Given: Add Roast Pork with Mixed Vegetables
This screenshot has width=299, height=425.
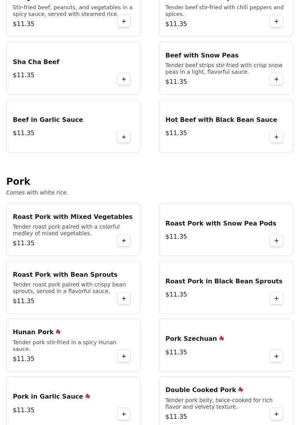Looking at the screenshot, I should [x=124, y=241].
